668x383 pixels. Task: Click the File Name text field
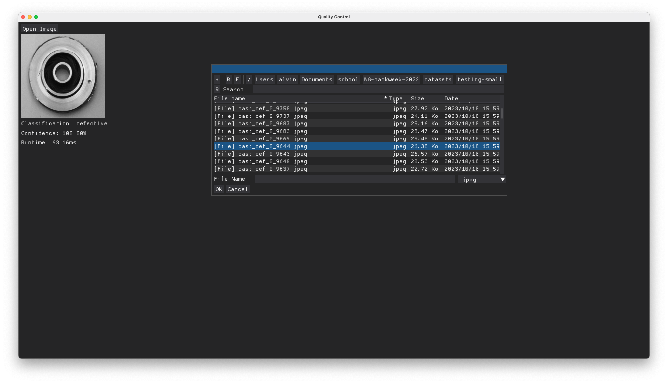[354, 179]
